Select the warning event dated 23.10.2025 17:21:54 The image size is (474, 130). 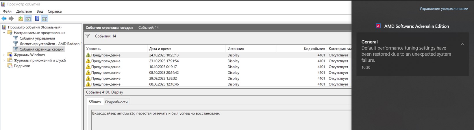164,61
